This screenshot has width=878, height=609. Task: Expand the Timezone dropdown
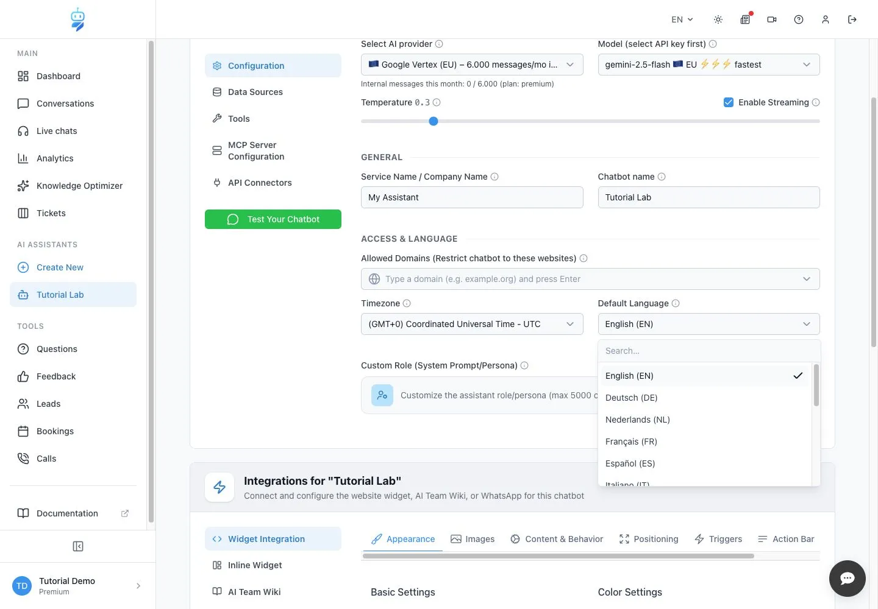[472, 324]
